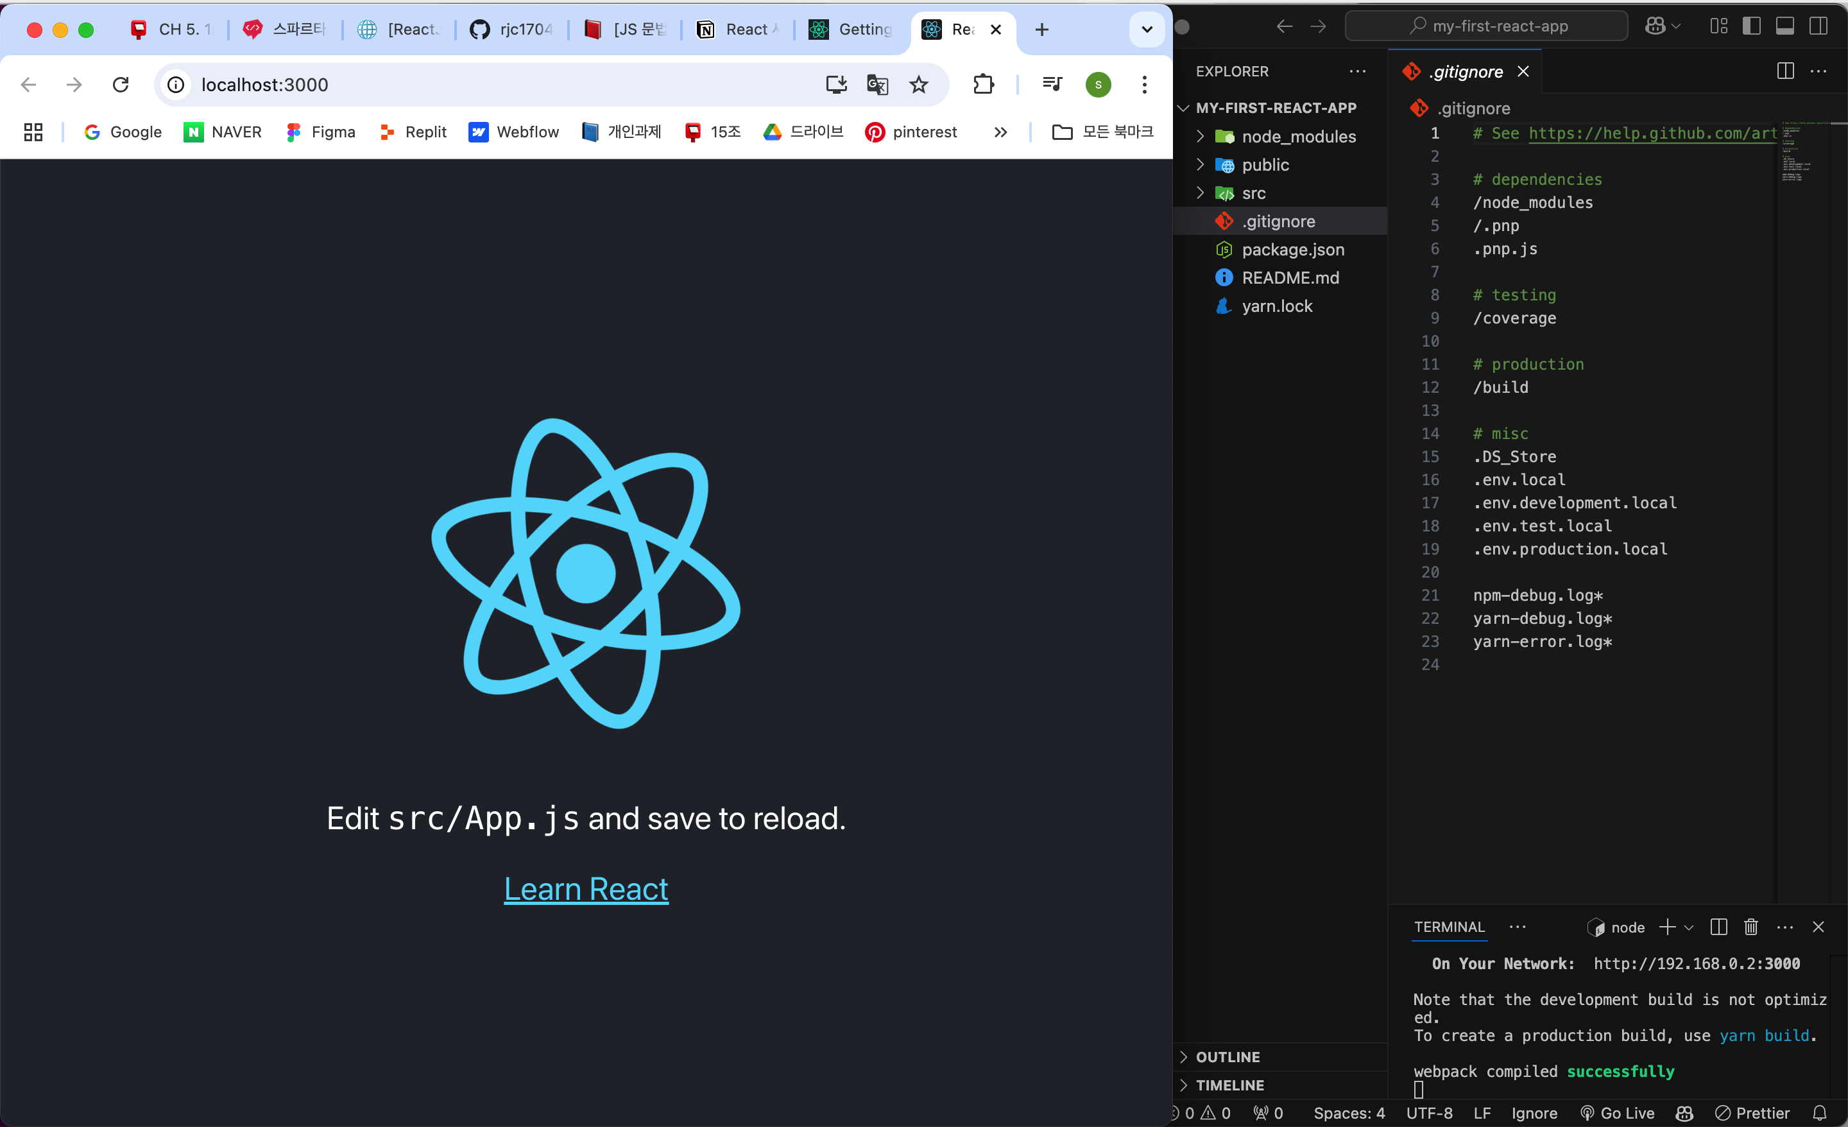Click the editor minimap preview
The height and width of the screenshot is (1127, 1848).
point(1796,150)
